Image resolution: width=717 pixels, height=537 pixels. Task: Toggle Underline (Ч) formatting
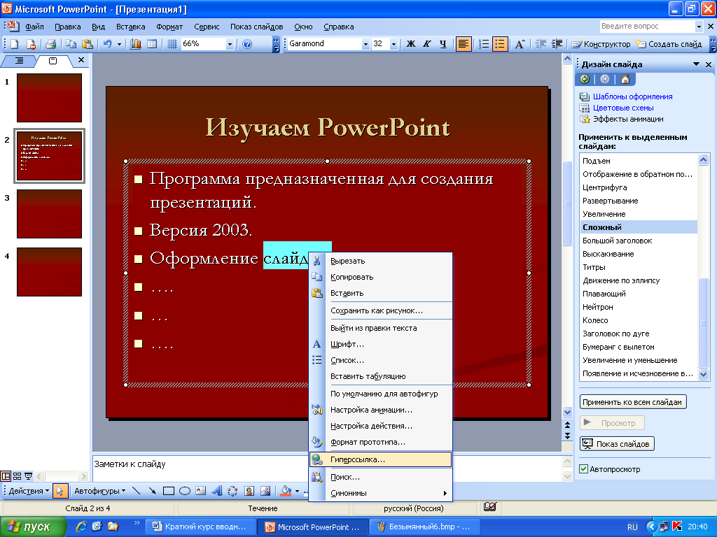click(x=443, y=44)
